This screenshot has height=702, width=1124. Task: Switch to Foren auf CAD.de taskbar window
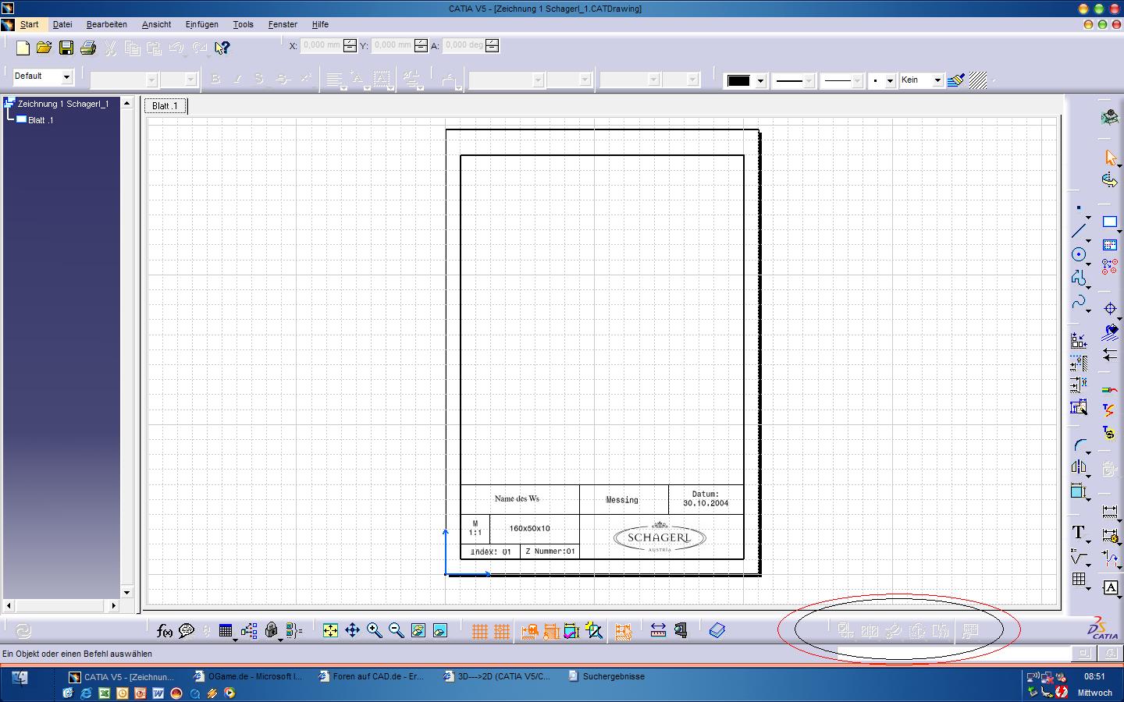click(x=372, y=676)
